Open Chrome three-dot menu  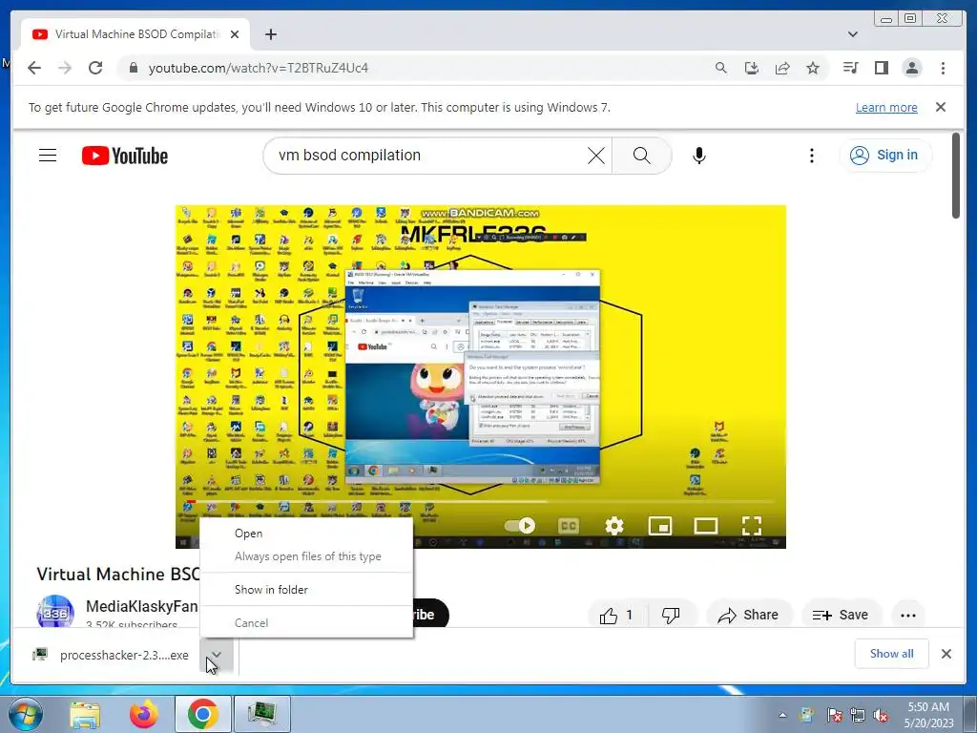click(943, 68)
